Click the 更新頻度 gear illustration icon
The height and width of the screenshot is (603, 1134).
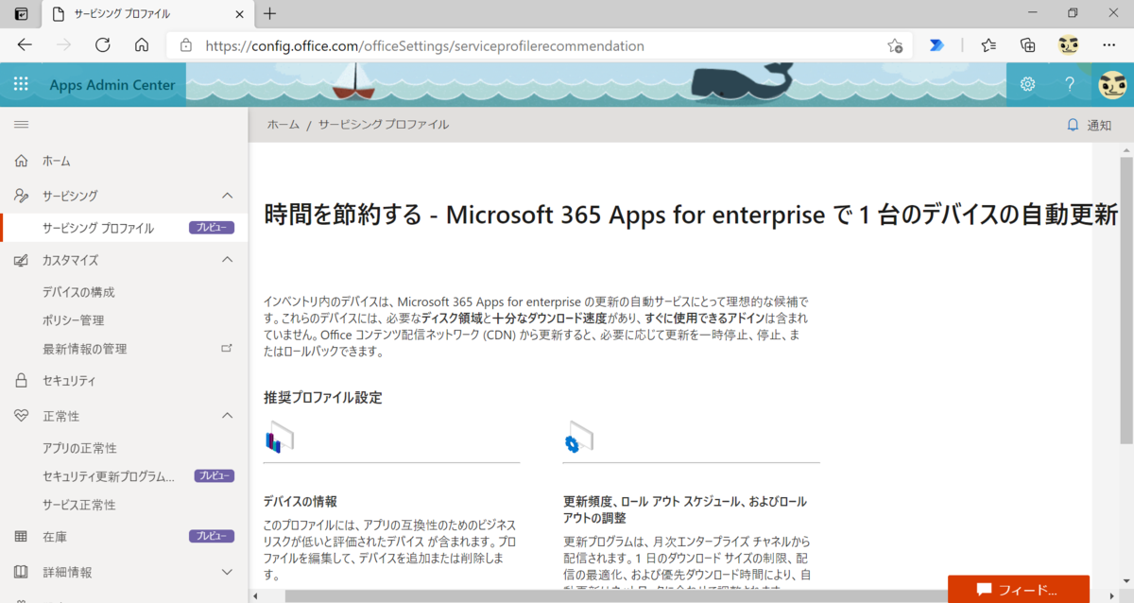(x=578, y=437)
